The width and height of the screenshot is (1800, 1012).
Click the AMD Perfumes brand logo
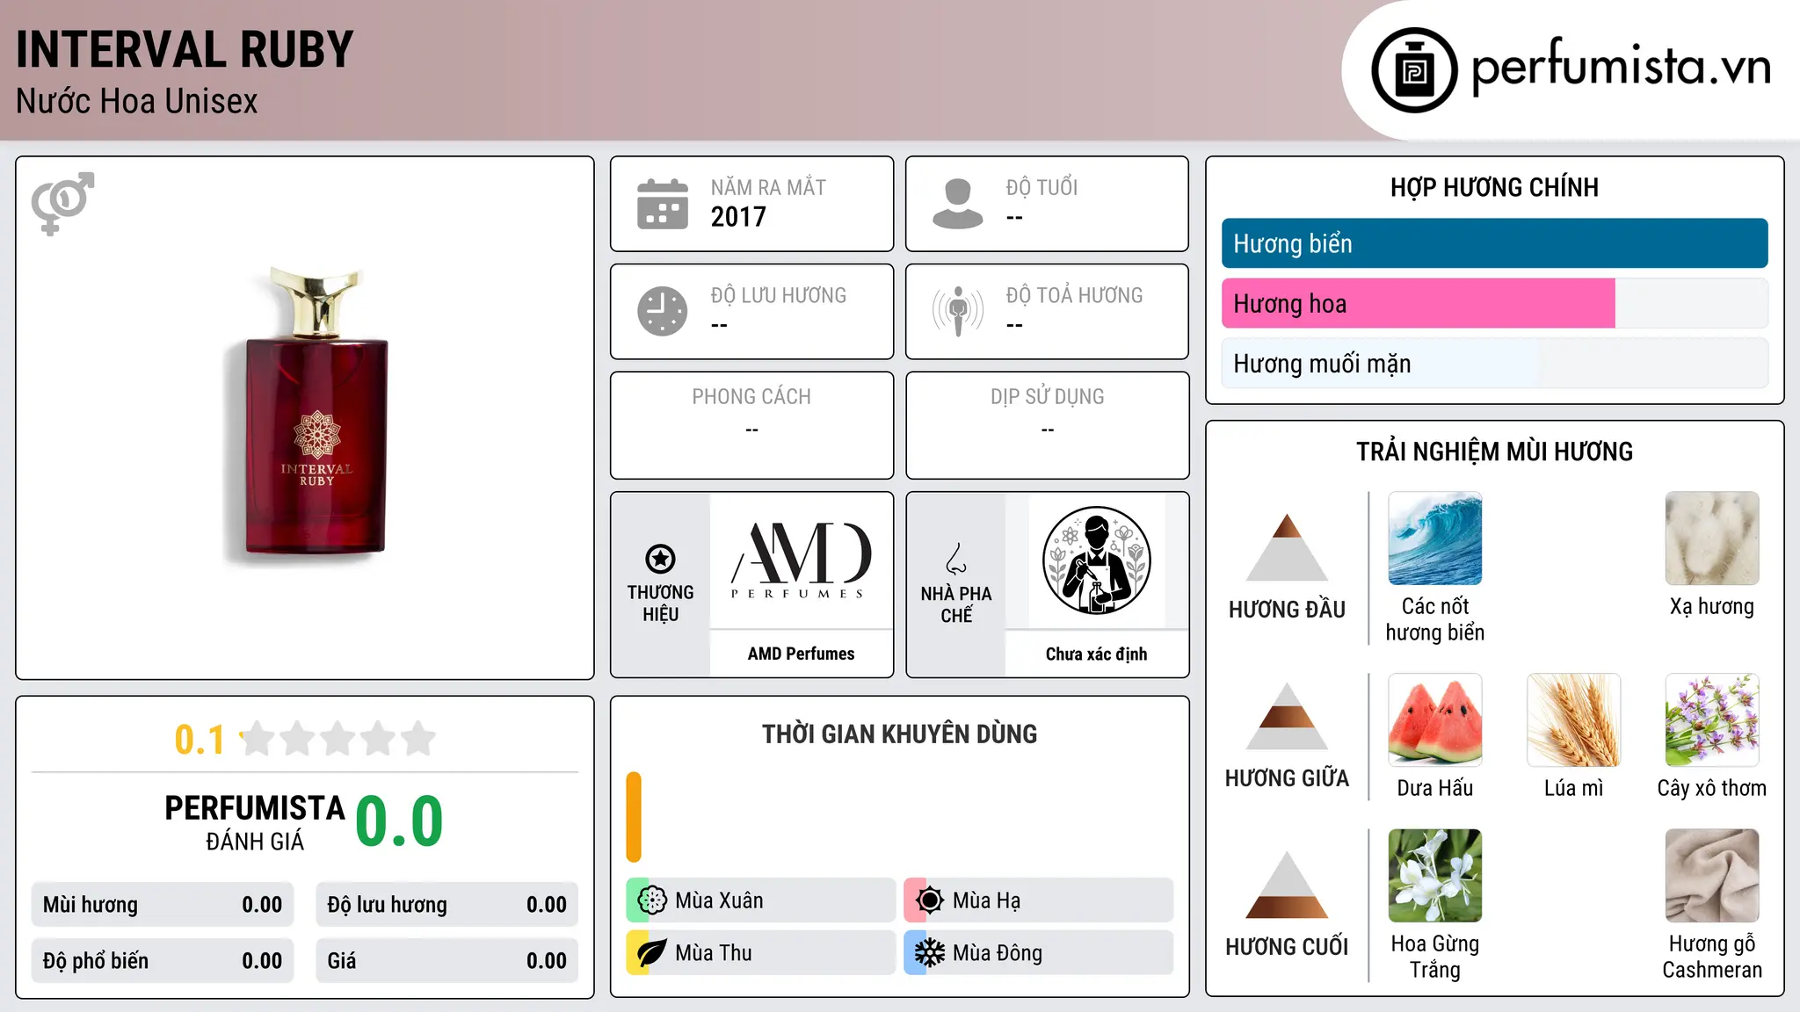pos(801,560)
